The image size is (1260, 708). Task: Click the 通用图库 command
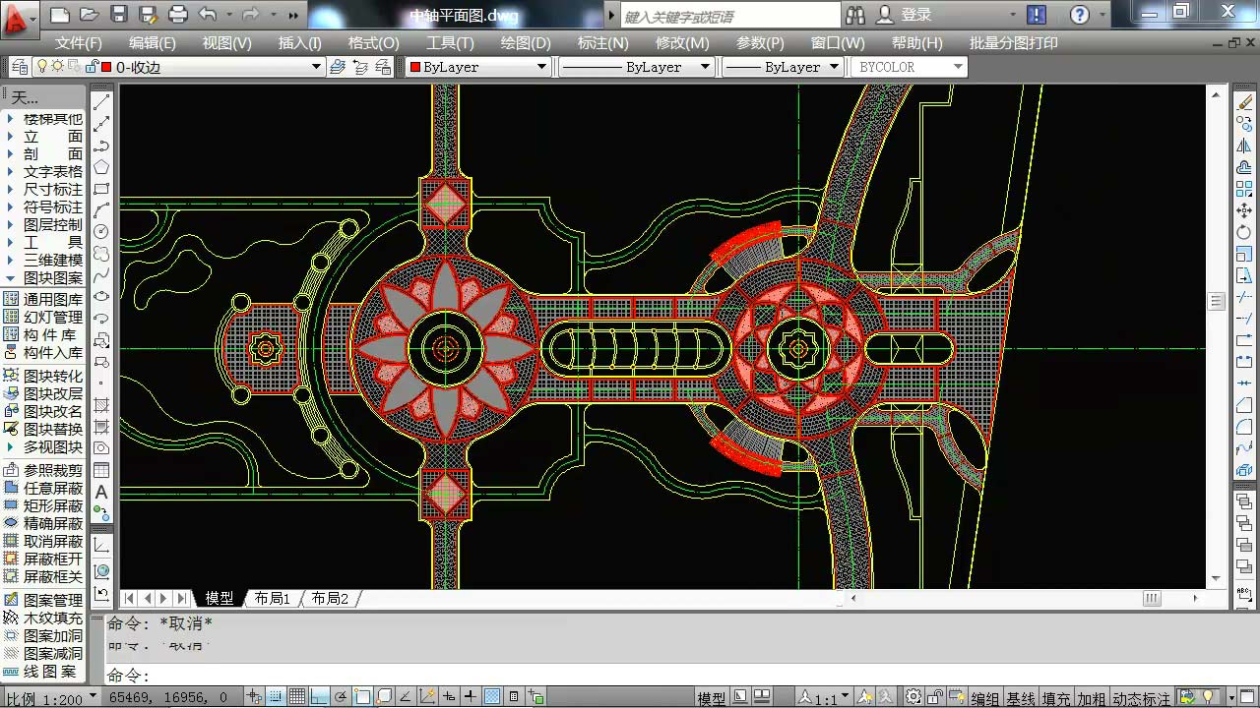[44, 299]
